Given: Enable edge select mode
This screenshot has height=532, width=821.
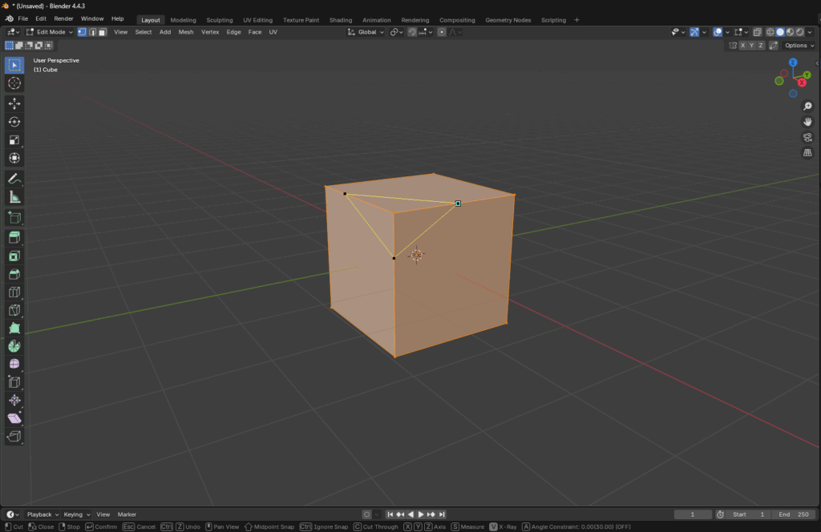Looking at the screenshot, I should coord(92,32).
